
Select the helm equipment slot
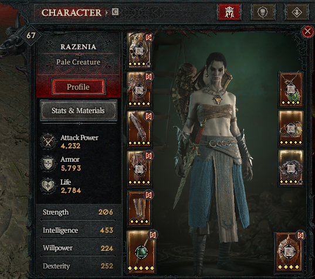tap(140, 50)
